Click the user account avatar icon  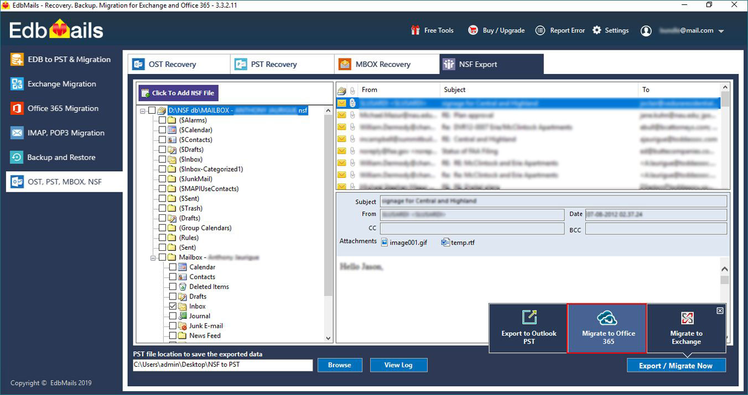646,31
